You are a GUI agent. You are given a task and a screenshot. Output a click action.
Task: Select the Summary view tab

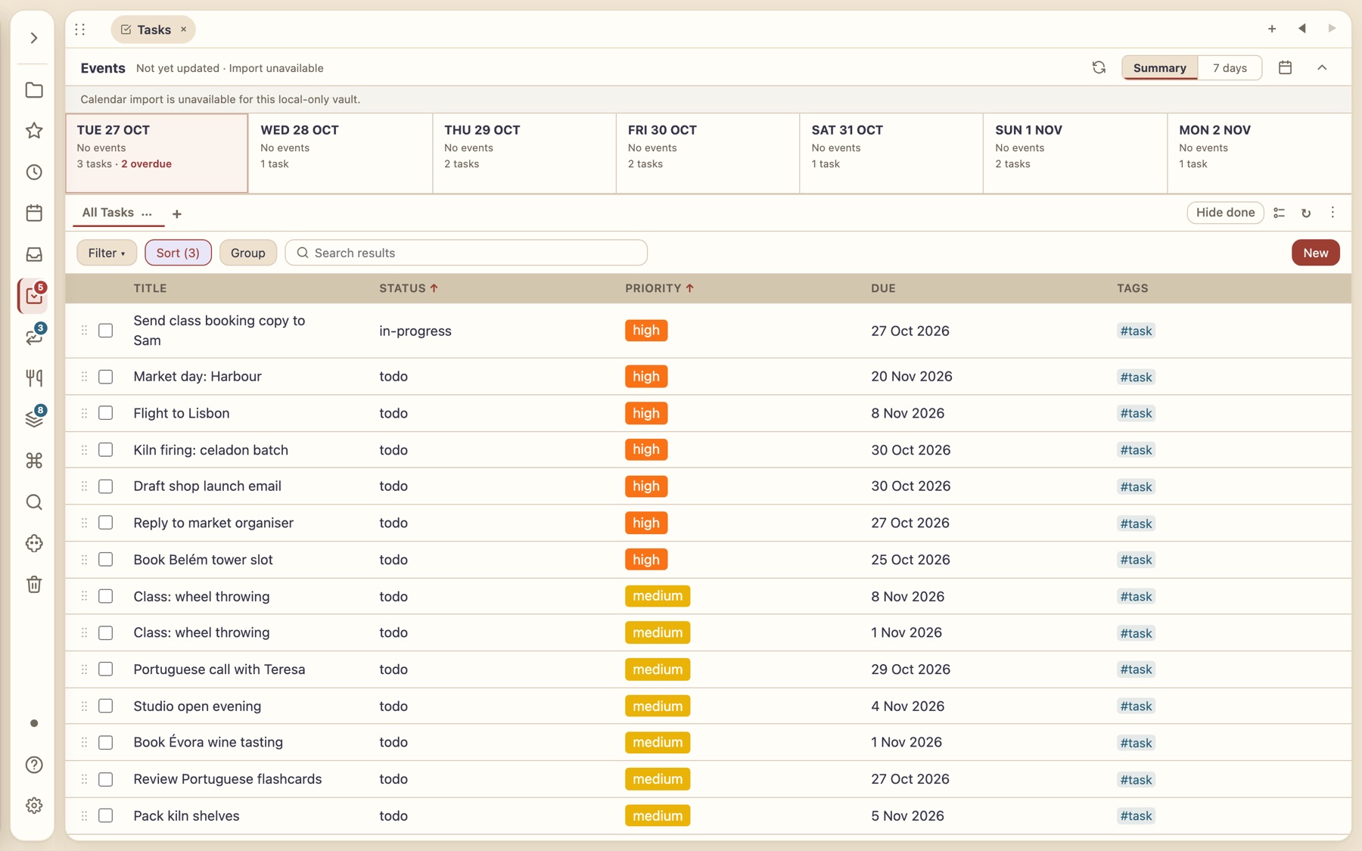[x=1159, y=67]
